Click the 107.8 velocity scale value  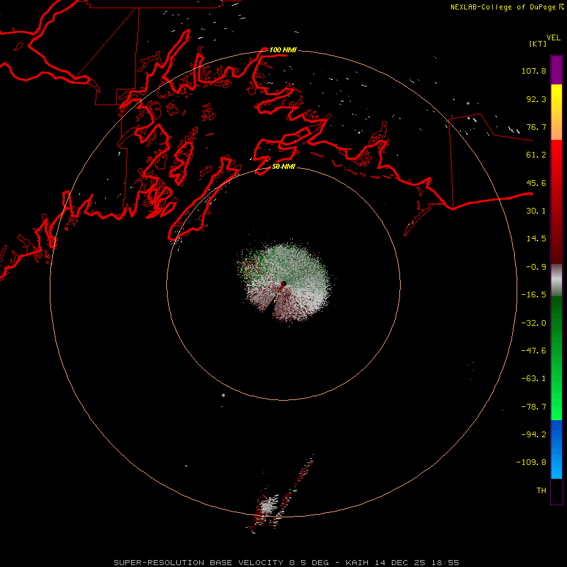[x=534, y=71]
